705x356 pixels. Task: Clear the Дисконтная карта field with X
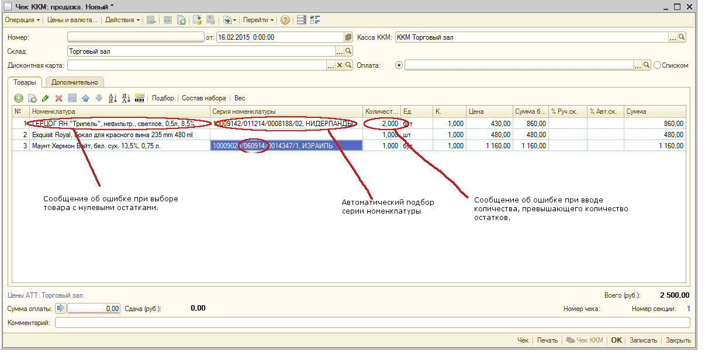click(x=340, y=65)
